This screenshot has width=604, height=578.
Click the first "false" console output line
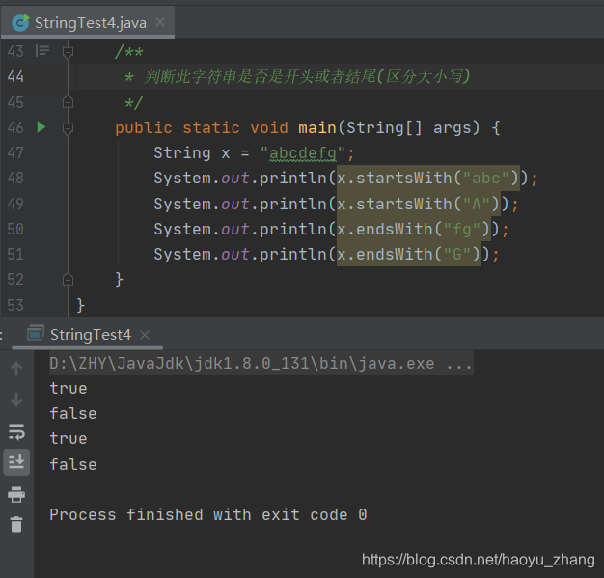coord(72,413)
